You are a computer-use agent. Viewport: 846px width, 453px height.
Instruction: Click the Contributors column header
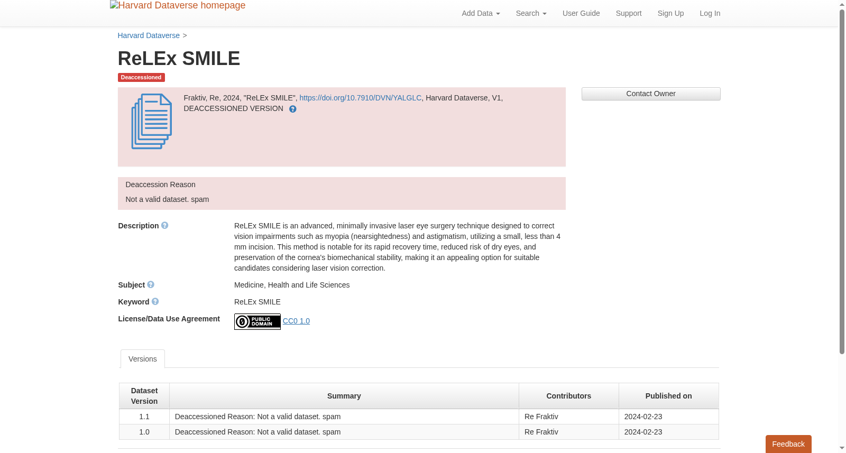569,396
